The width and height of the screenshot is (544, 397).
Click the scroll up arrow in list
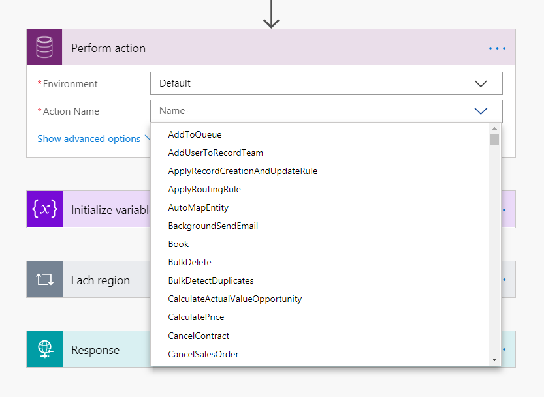click(x=494, y=128)
